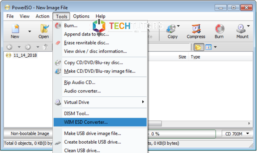Click the horizontal scrollbar thumb
257x153 pixels.
155,123
